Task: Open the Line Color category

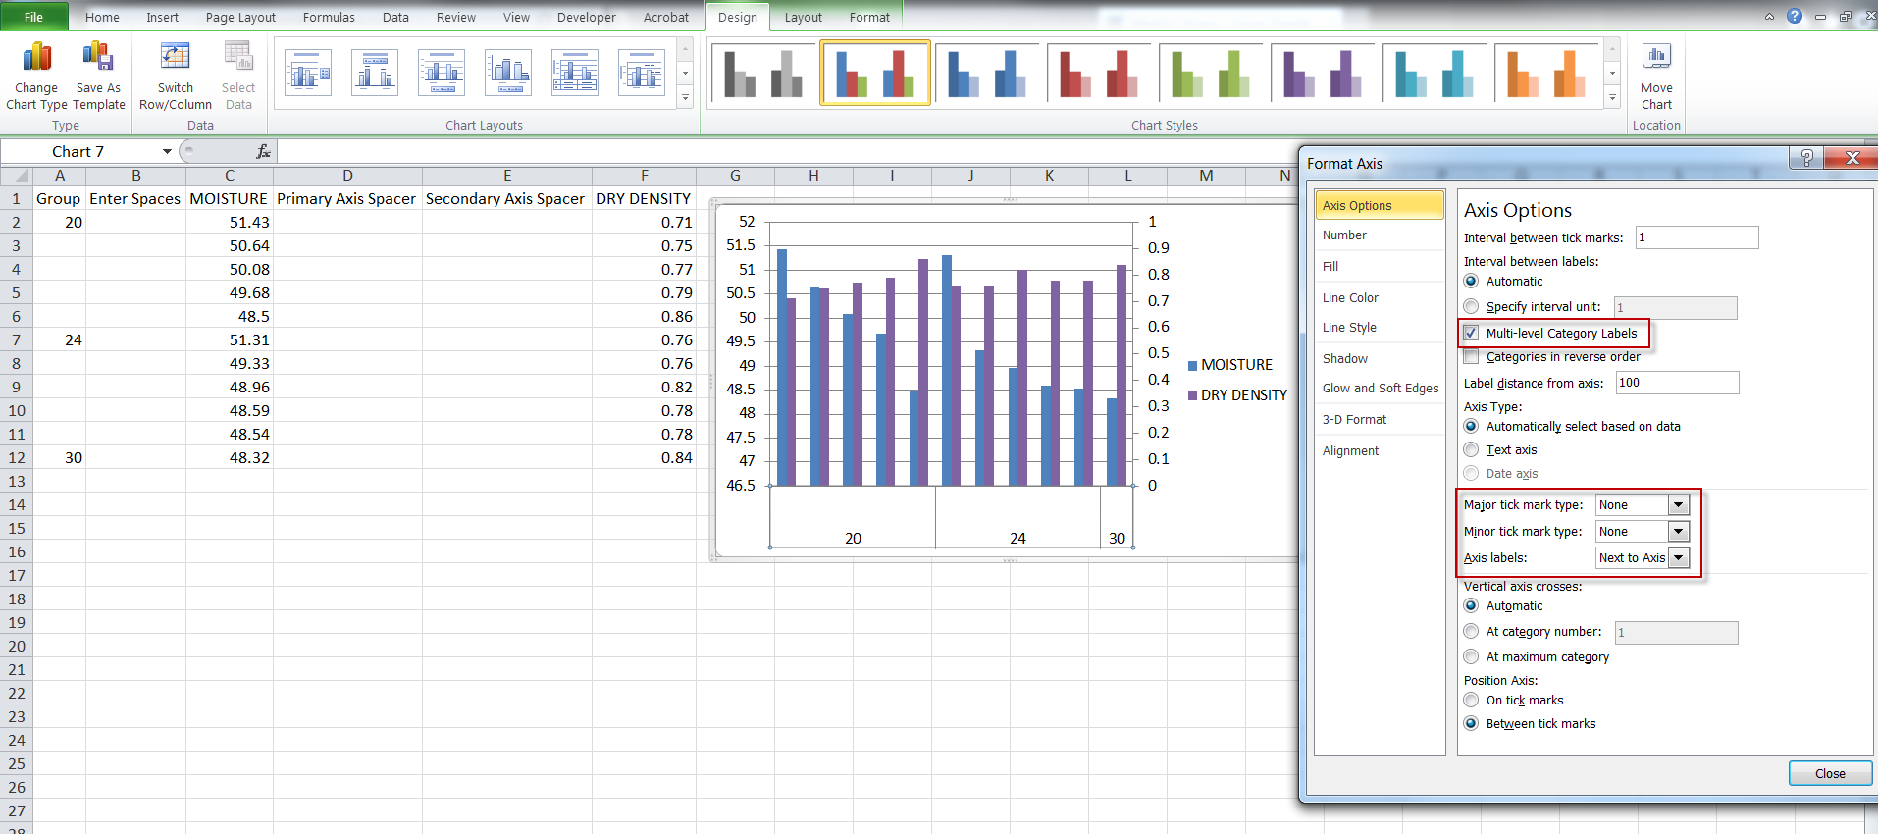Action: click(x=1350, y=298)
